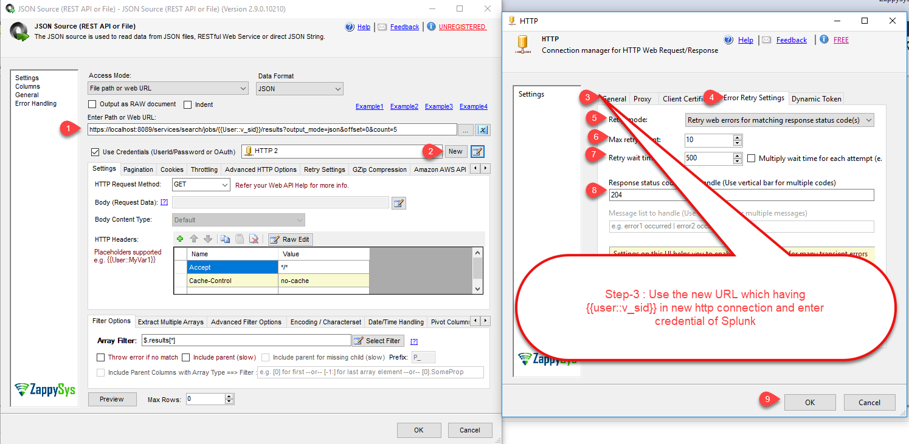Open the Extract Multiple Arrays tab

point(171,322)
